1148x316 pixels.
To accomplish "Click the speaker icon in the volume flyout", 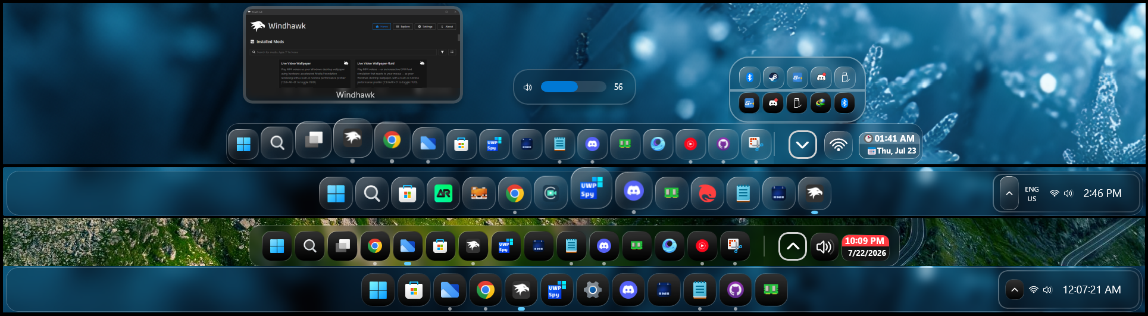I will pyautogui.click(x=527, y=87).
